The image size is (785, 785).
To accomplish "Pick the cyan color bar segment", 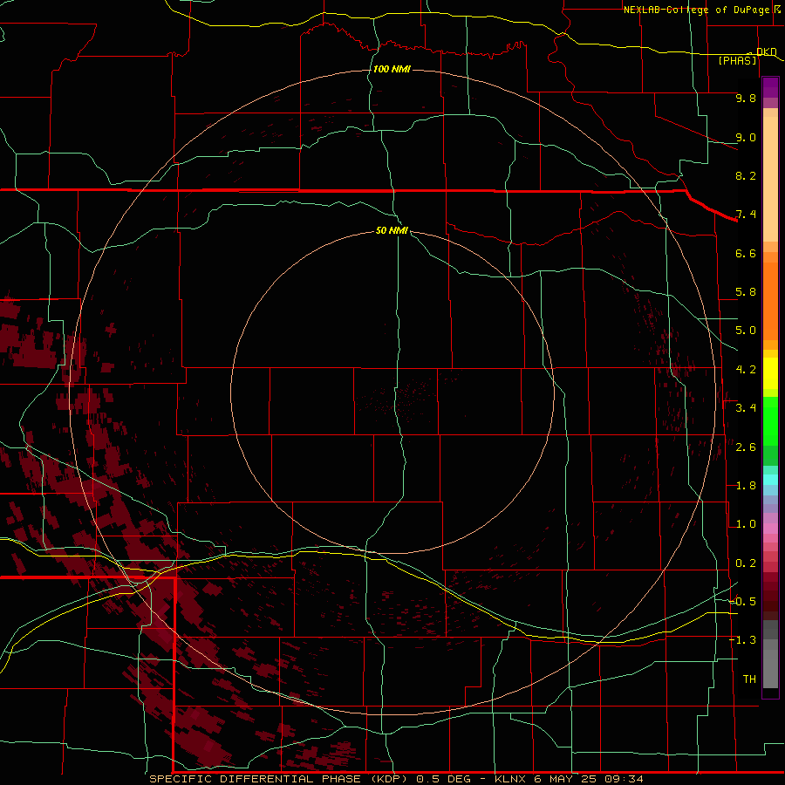I will (770, 480).
